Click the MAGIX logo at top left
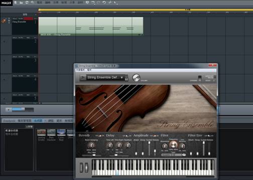This screenshot has width=253, height=180. point(7,3)
